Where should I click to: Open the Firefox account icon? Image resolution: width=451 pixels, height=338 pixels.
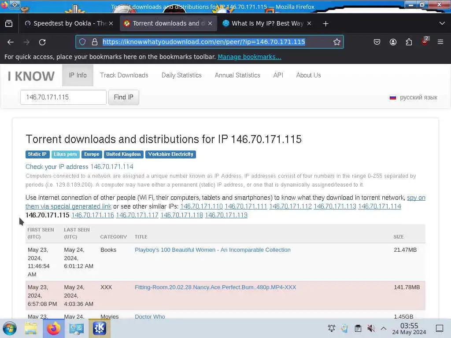pos(393,42)
